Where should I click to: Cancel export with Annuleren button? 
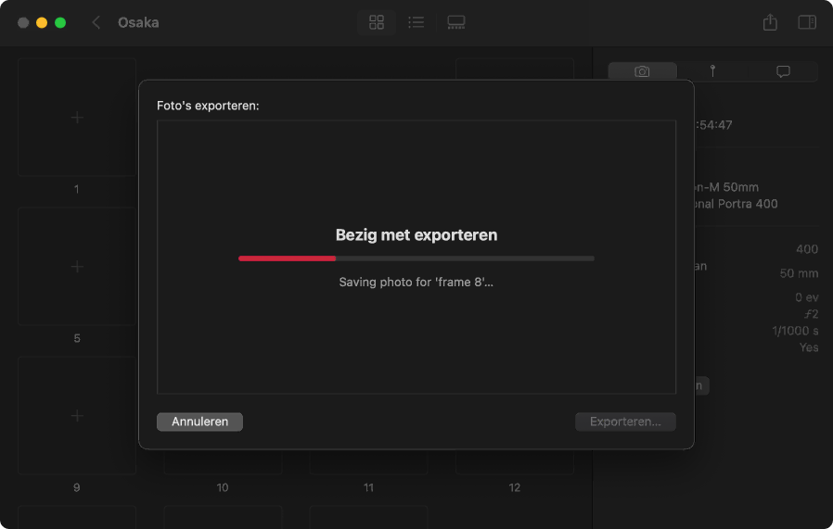[x=199, y=422]
